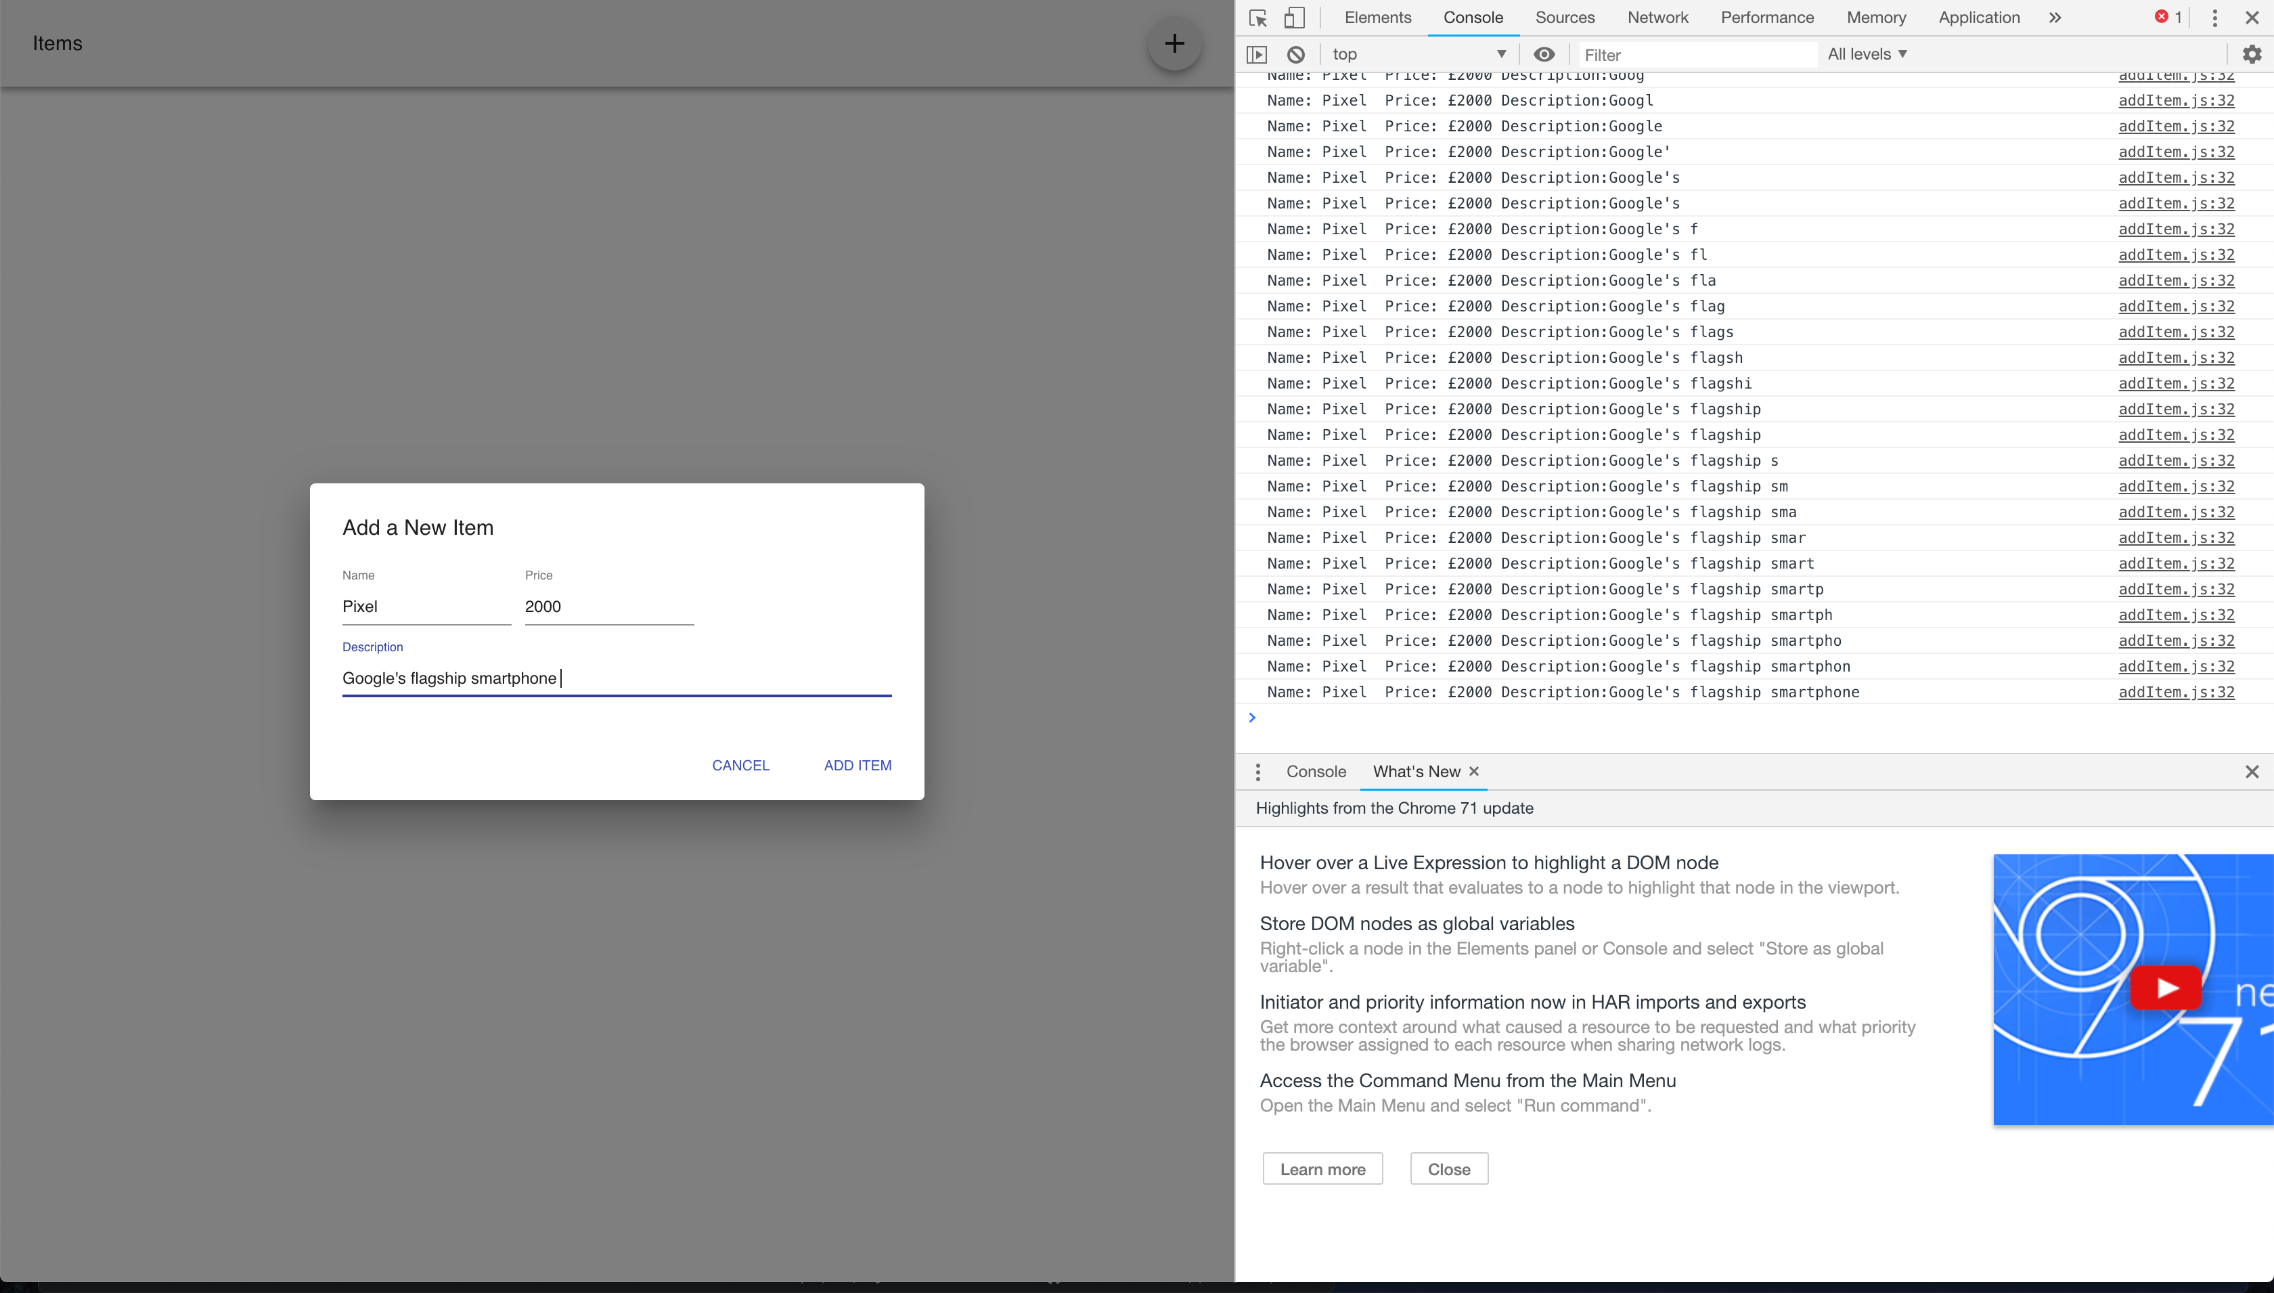Open the All levels log dropdown

pyautogui.click(x=1867, y=54)
